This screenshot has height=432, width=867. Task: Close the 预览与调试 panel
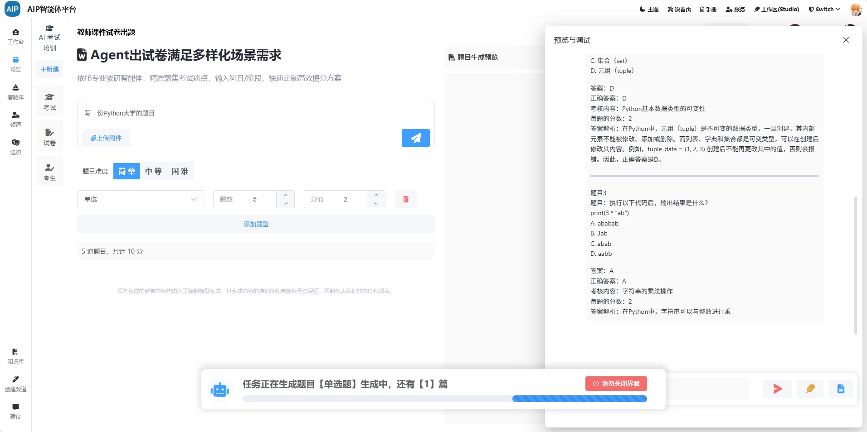coord(846,40)
